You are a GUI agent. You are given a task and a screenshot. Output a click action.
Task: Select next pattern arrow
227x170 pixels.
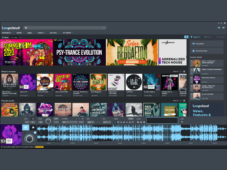79,119
